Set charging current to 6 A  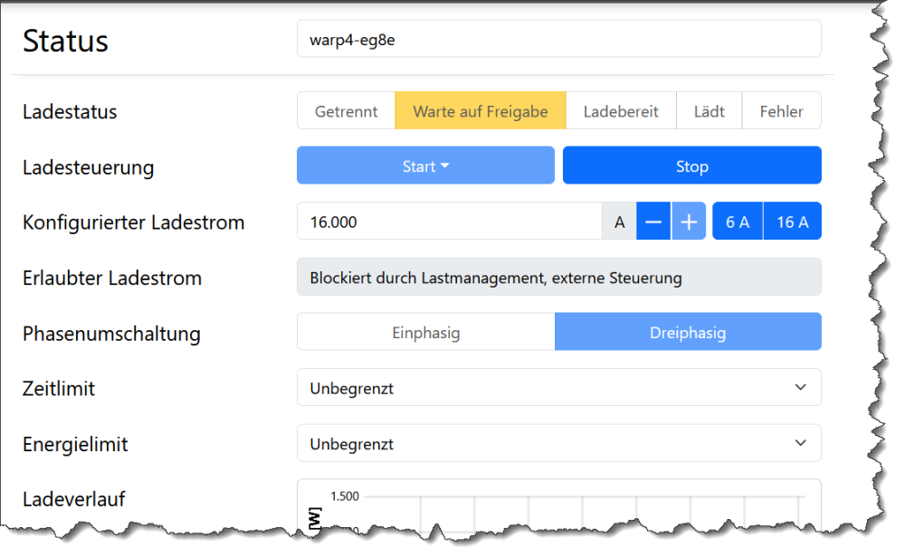click(x=738, y=222)
